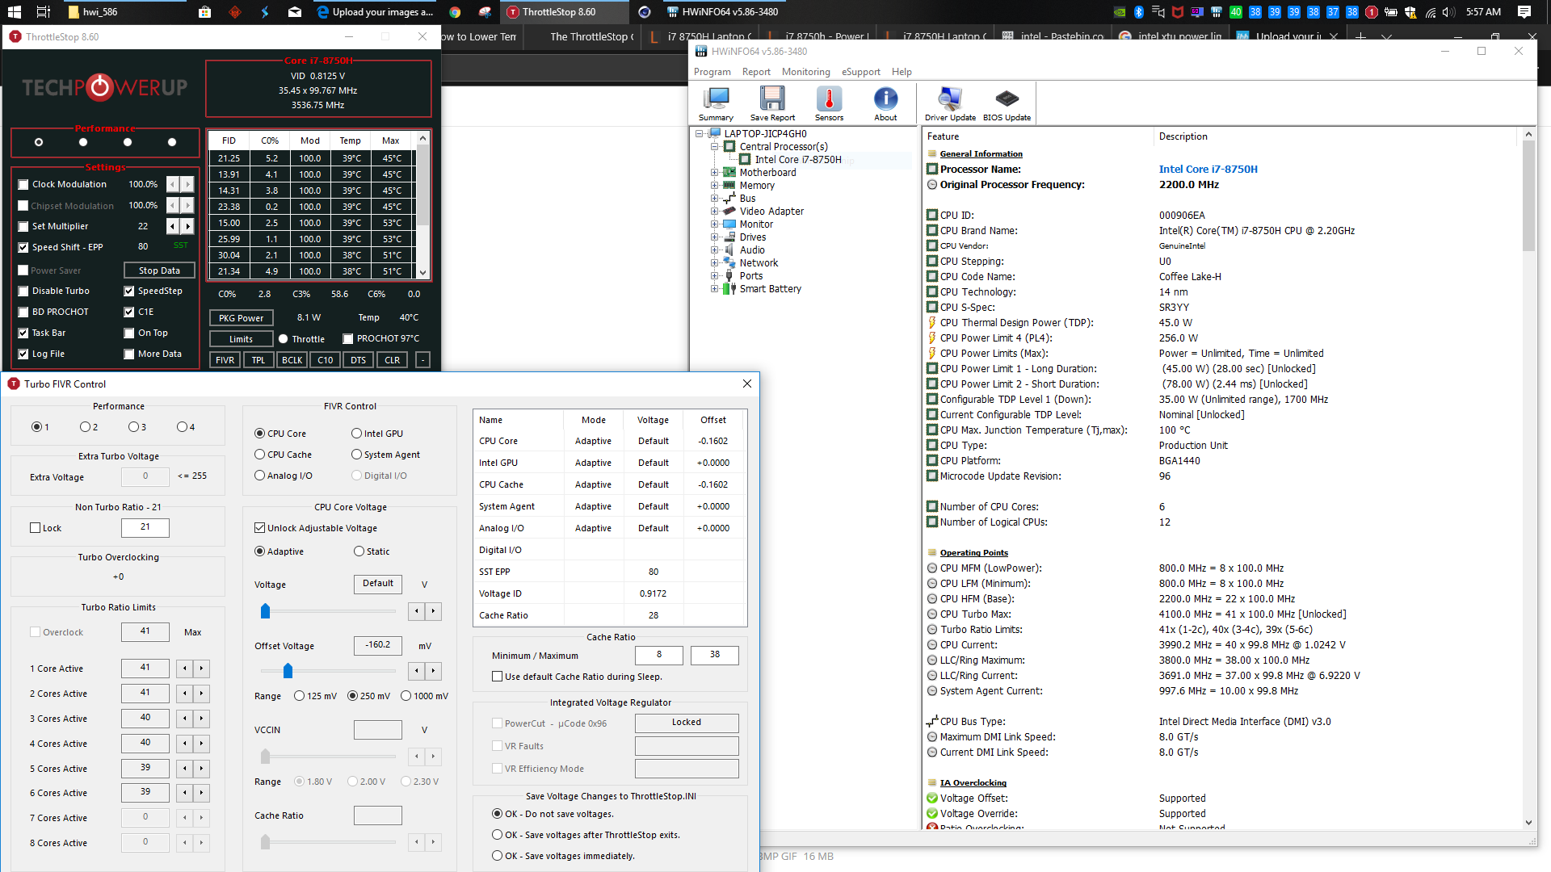Expand the Video Adapter tree node

(714, 212)
